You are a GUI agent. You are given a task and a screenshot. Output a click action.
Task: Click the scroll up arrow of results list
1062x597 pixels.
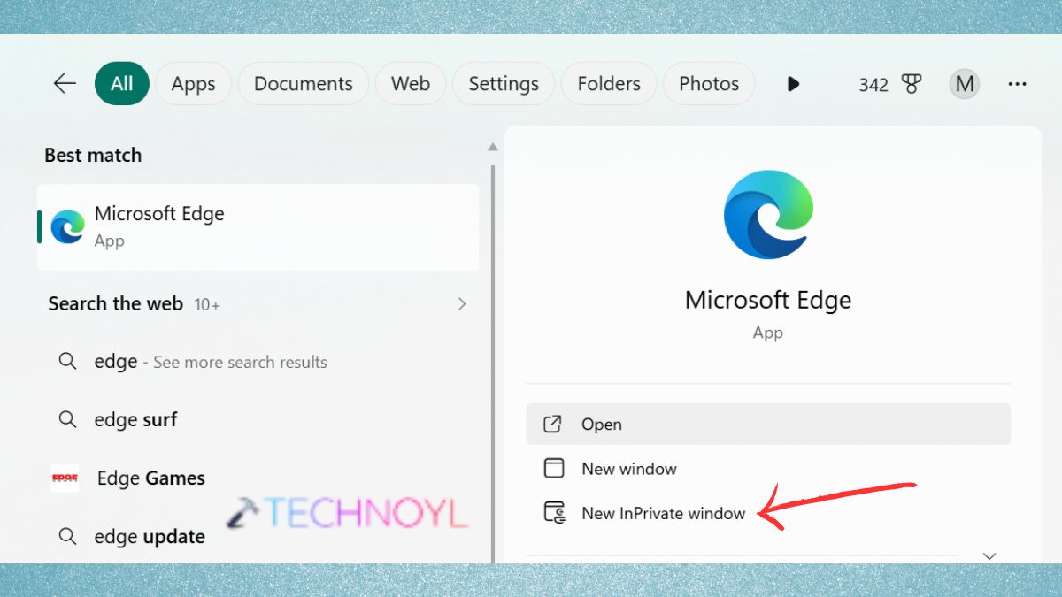pyautogui.click(x=493, y=147)
